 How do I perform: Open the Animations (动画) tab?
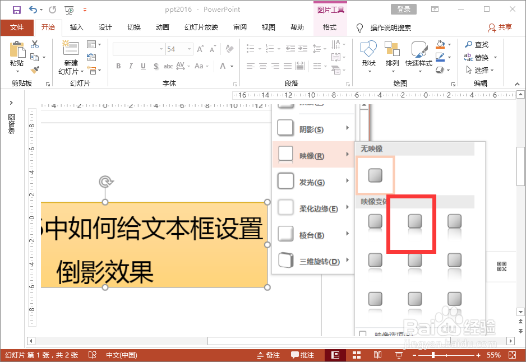pos(163,27)
